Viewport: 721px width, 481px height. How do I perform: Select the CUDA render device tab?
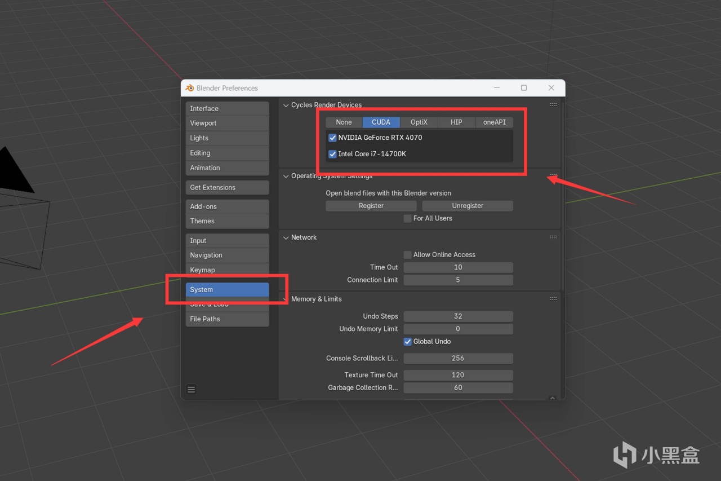pos(381,122)
